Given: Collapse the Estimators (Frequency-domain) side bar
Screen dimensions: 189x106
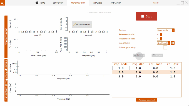Looking at the screenshot, I should (6, 80).
